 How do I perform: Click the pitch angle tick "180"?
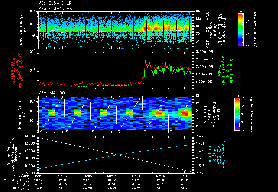click(198, 11)
